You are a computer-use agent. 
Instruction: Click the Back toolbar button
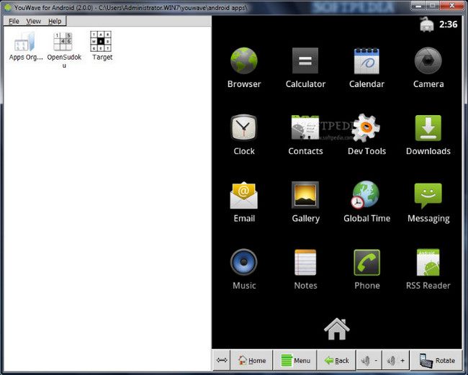tap(337, 361)
